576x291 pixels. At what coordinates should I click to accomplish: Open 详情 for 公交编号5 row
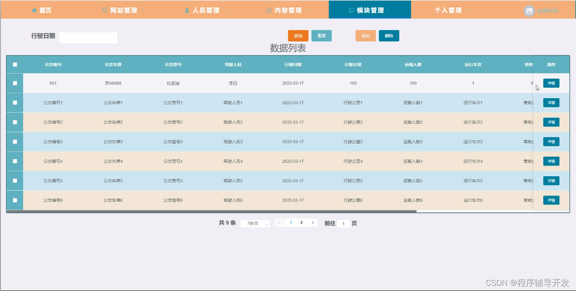(x=551, y=181)
